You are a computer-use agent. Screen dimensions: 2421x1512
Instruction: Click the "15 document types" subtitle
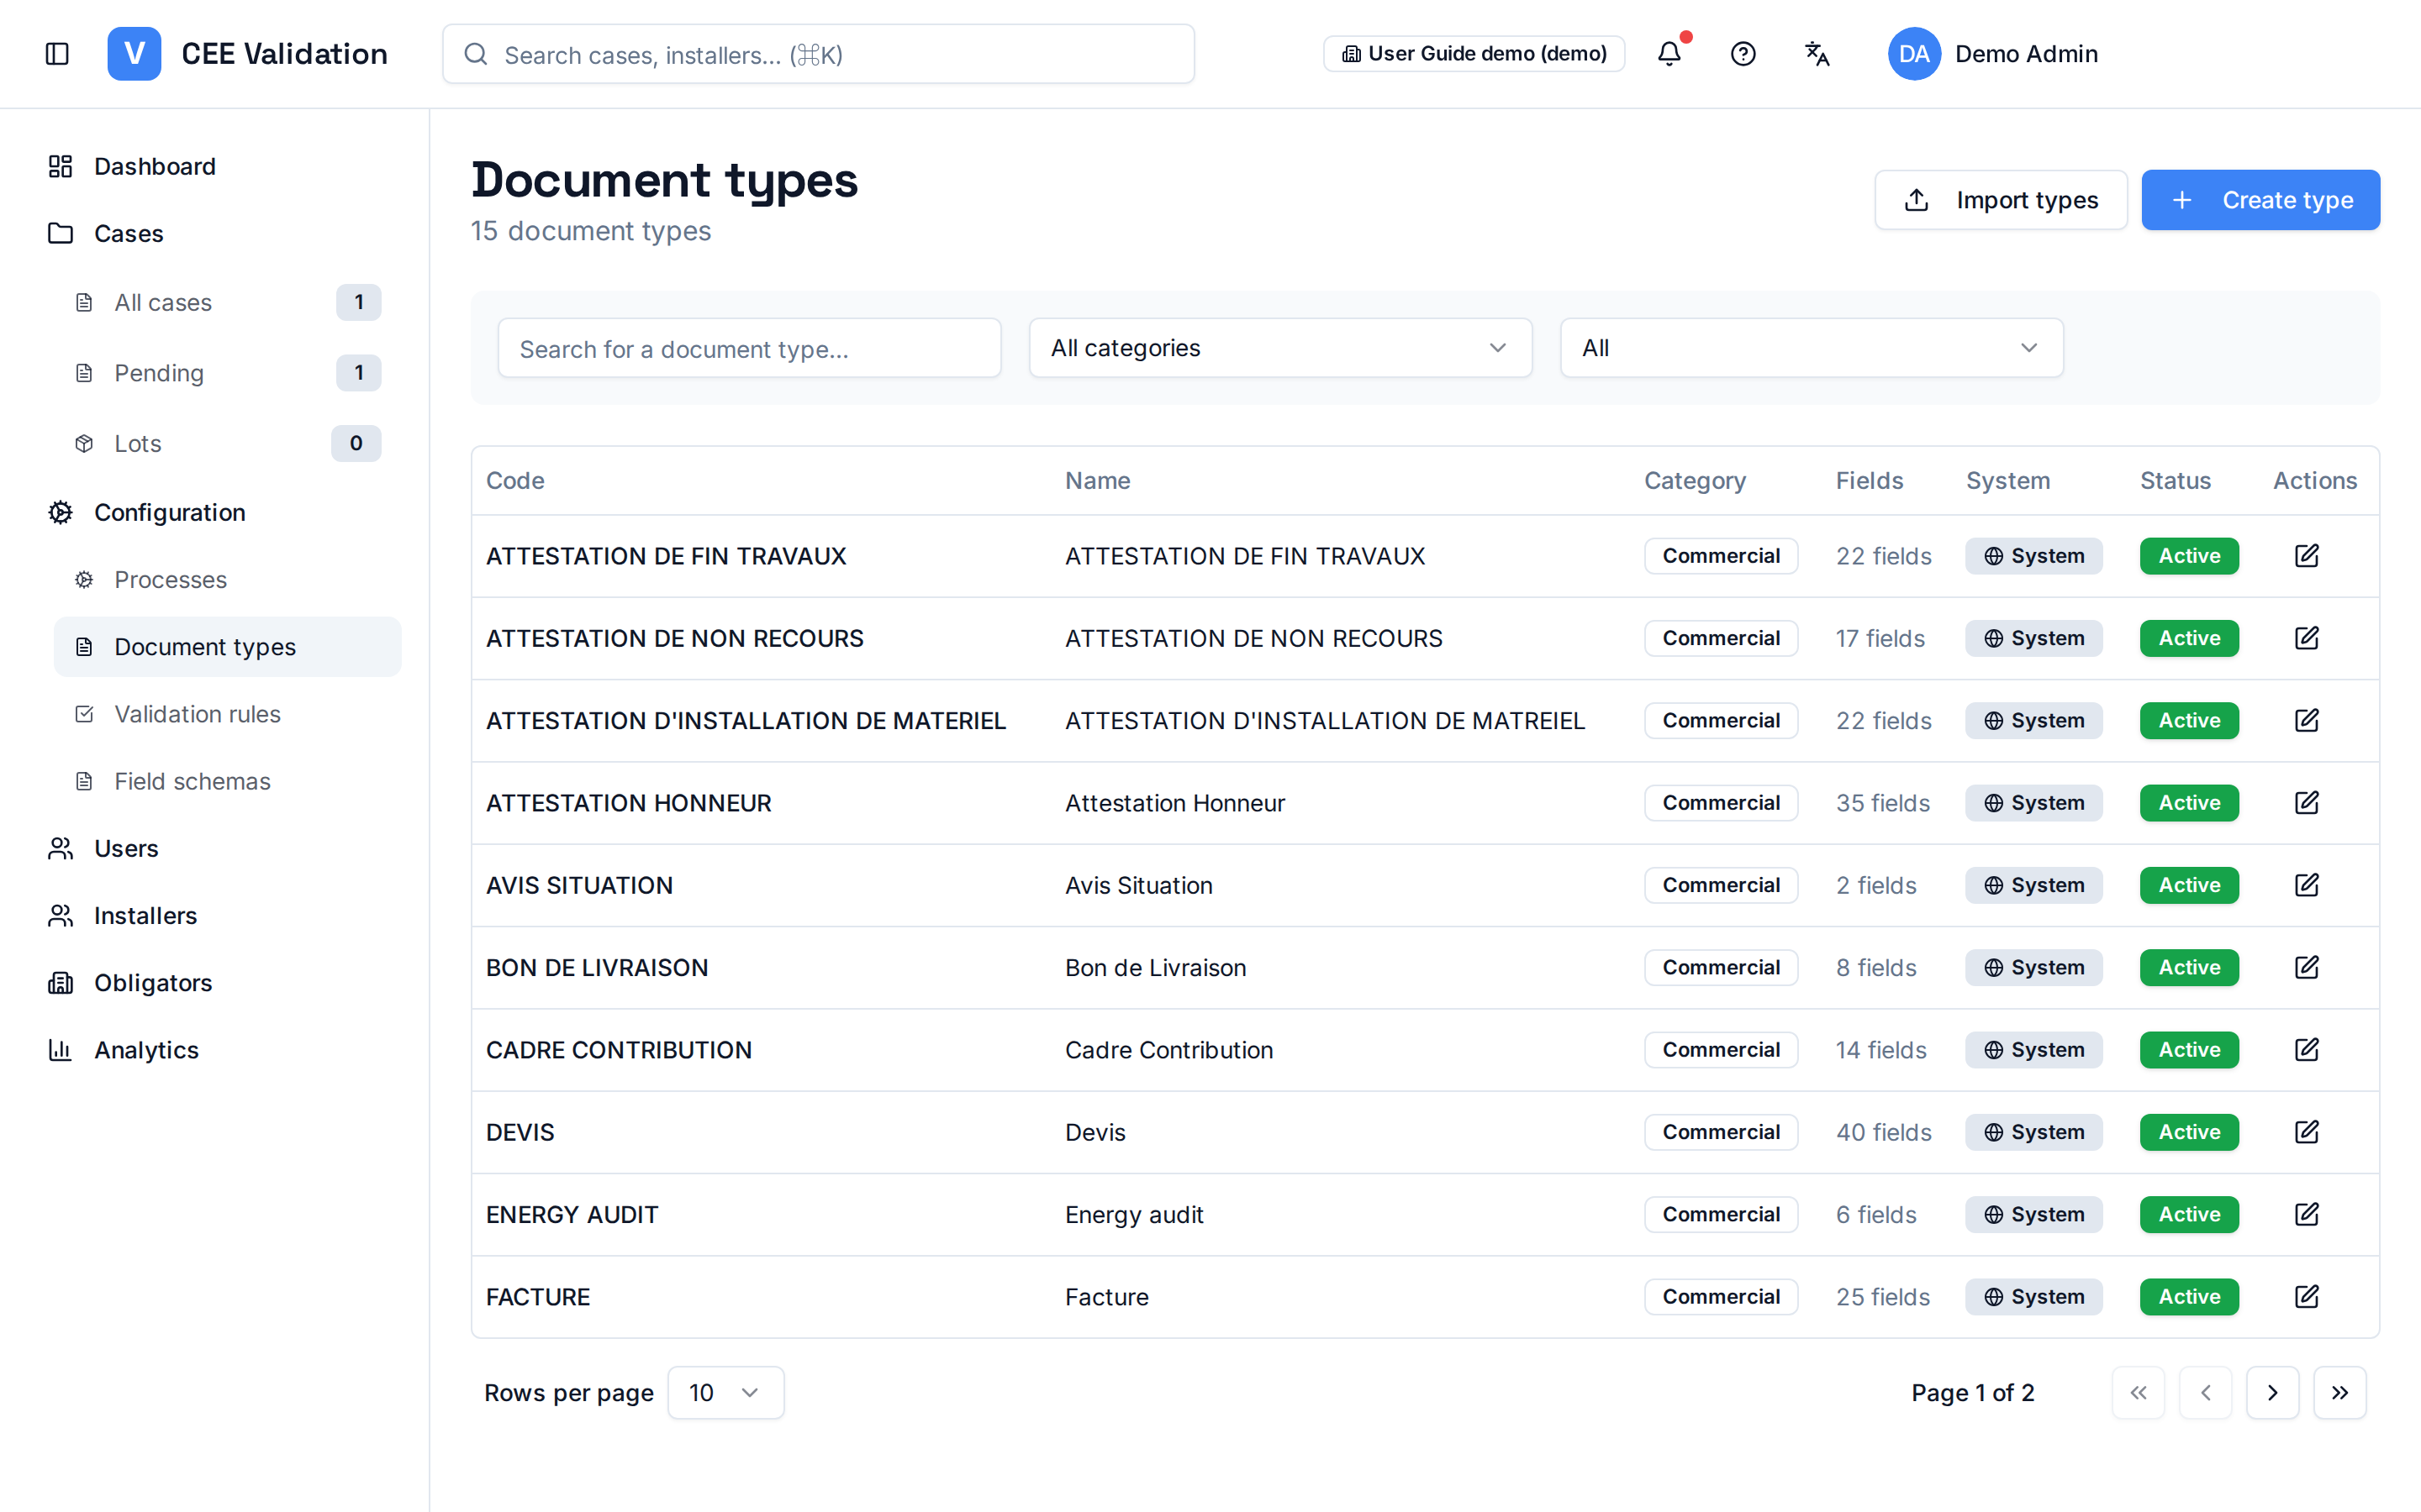tap(590, 231)
